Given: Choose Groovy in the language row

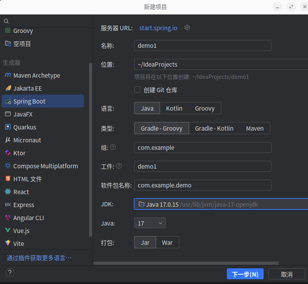Looking at the screenshot, I should coord(205,108).
